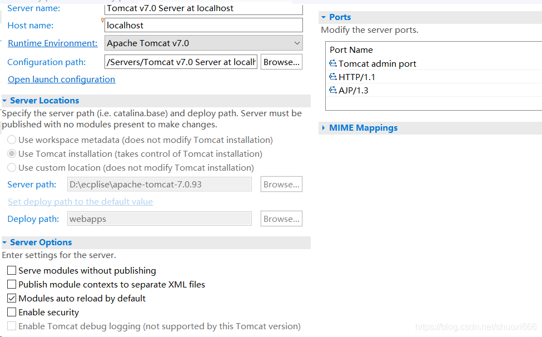Collapse the Server Locations section
Screen dimensions: 542x337
point(4,101)
